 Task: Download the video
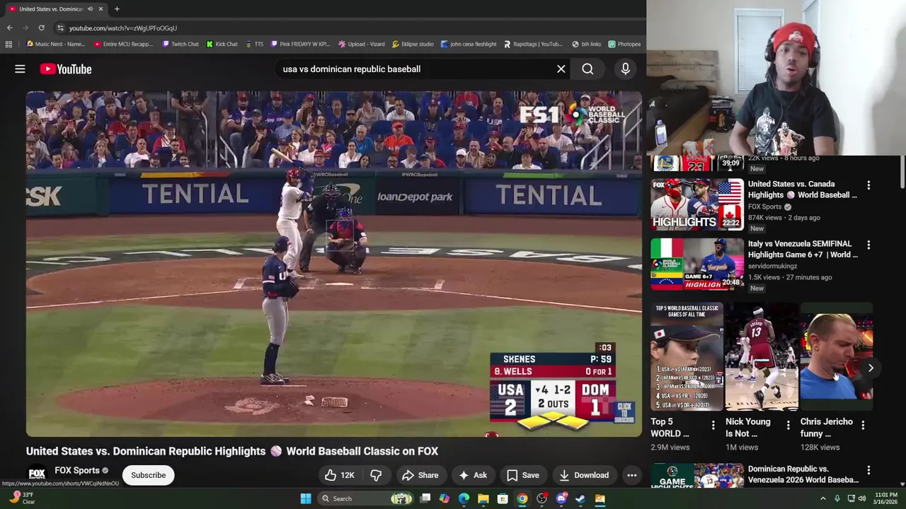coord(583,475)
